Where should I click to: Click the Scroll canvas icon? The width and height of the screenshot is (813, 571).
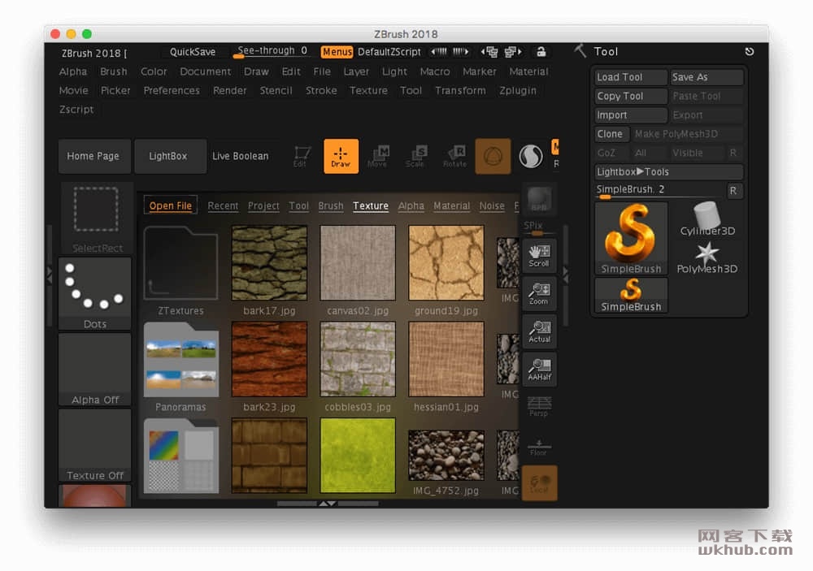[539, 255]
